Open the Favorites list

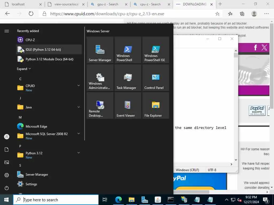pos(230,14)
